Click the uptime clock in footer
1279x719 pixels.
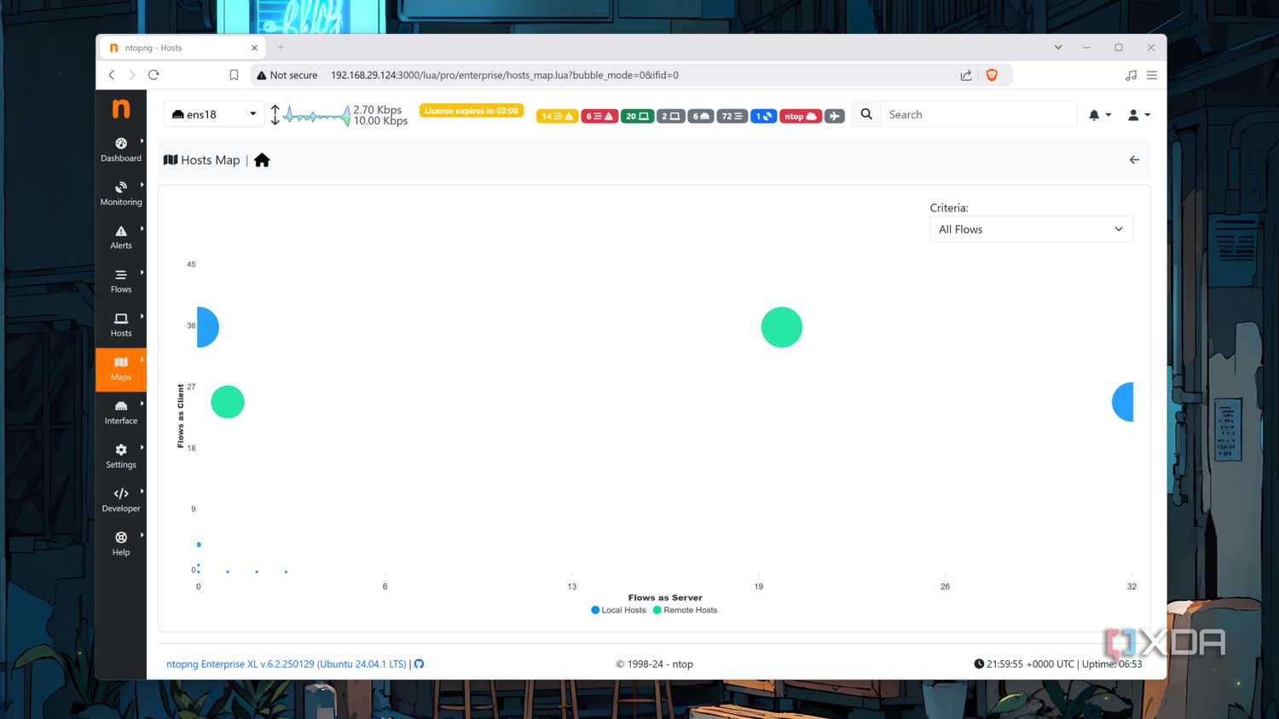pyautogui.click(x=979, y=664)
